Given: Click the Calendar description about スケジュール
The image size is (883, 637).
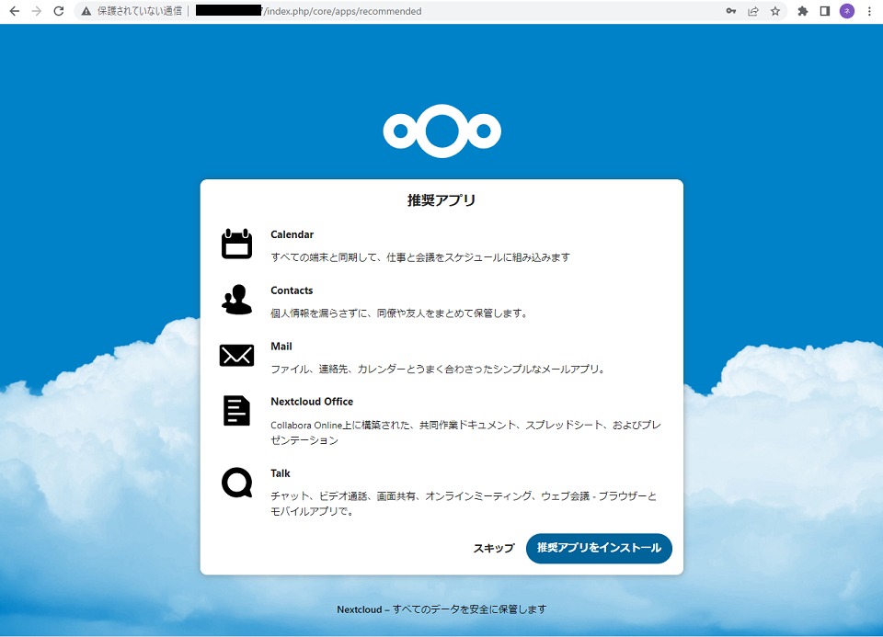Looking at the screenshot, I should click(x=420, y=257).
